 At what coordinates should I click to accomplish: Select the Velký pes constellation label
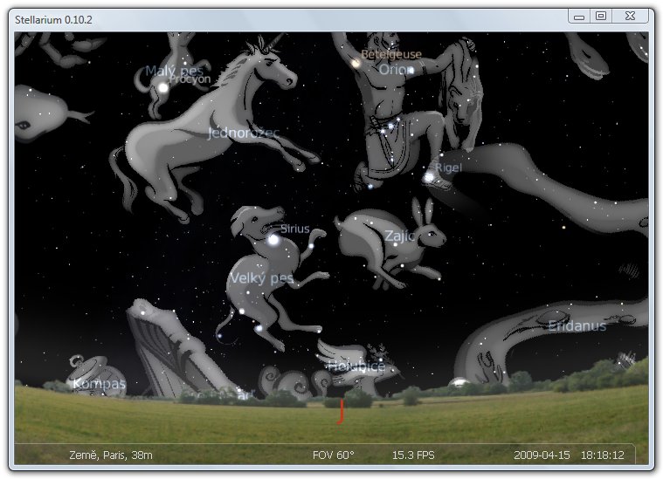tap(261, 278)
